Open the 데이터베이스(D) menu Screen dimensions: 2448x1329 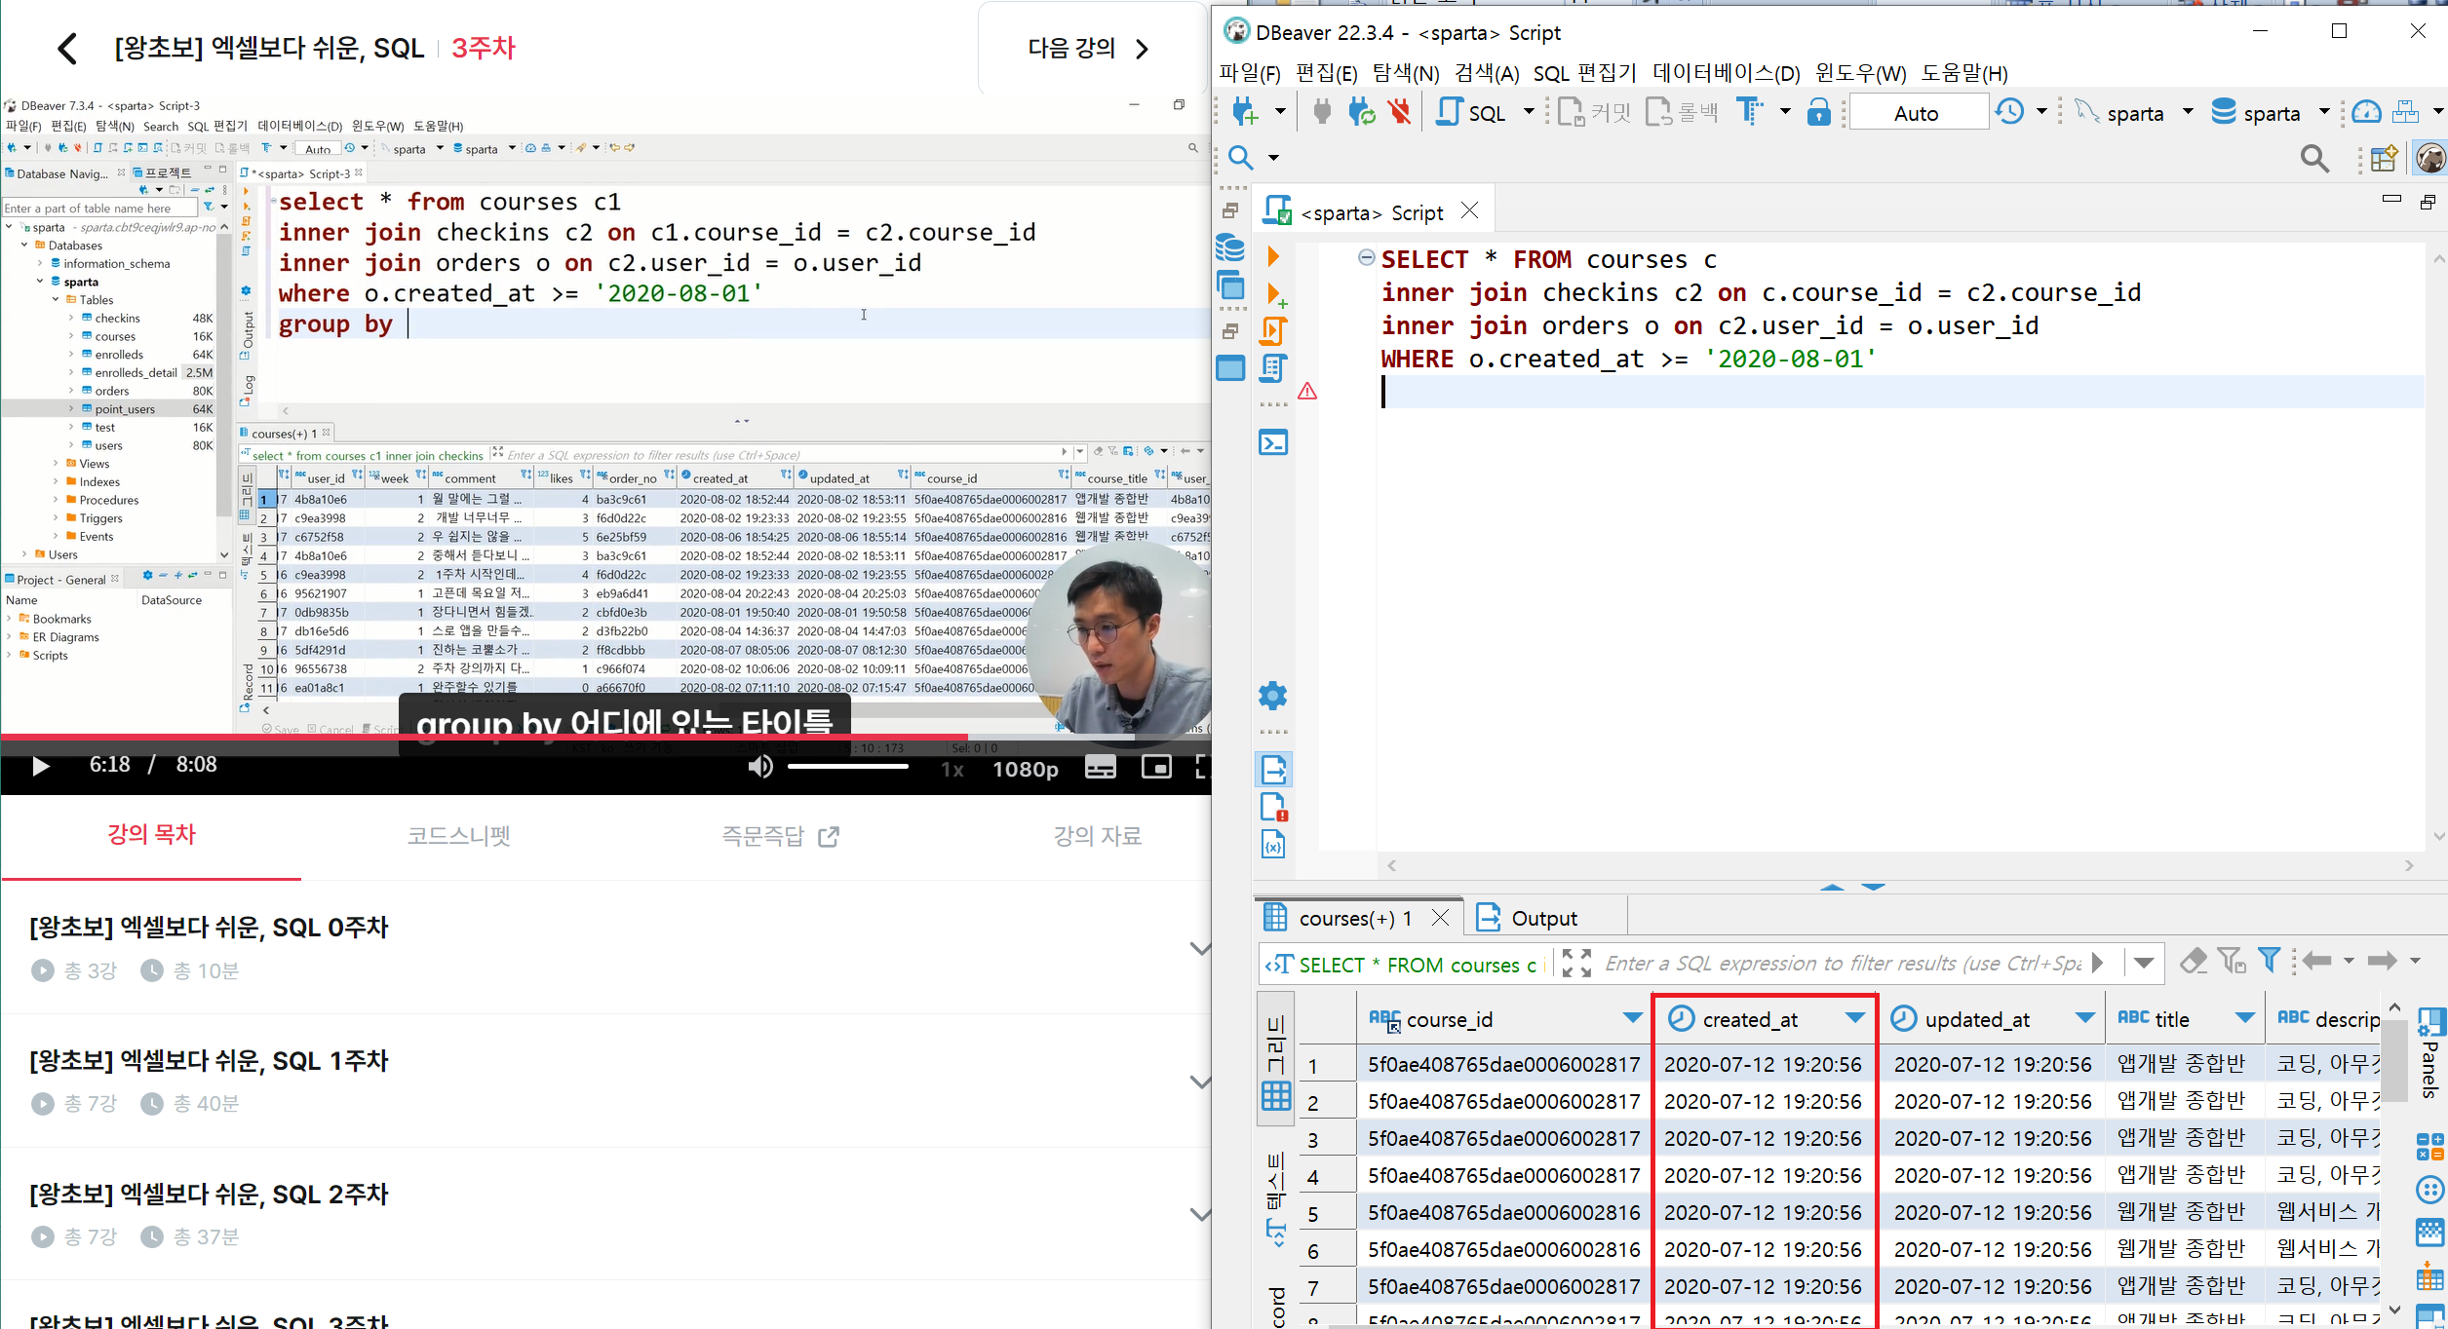click(x=1726, y=73)
